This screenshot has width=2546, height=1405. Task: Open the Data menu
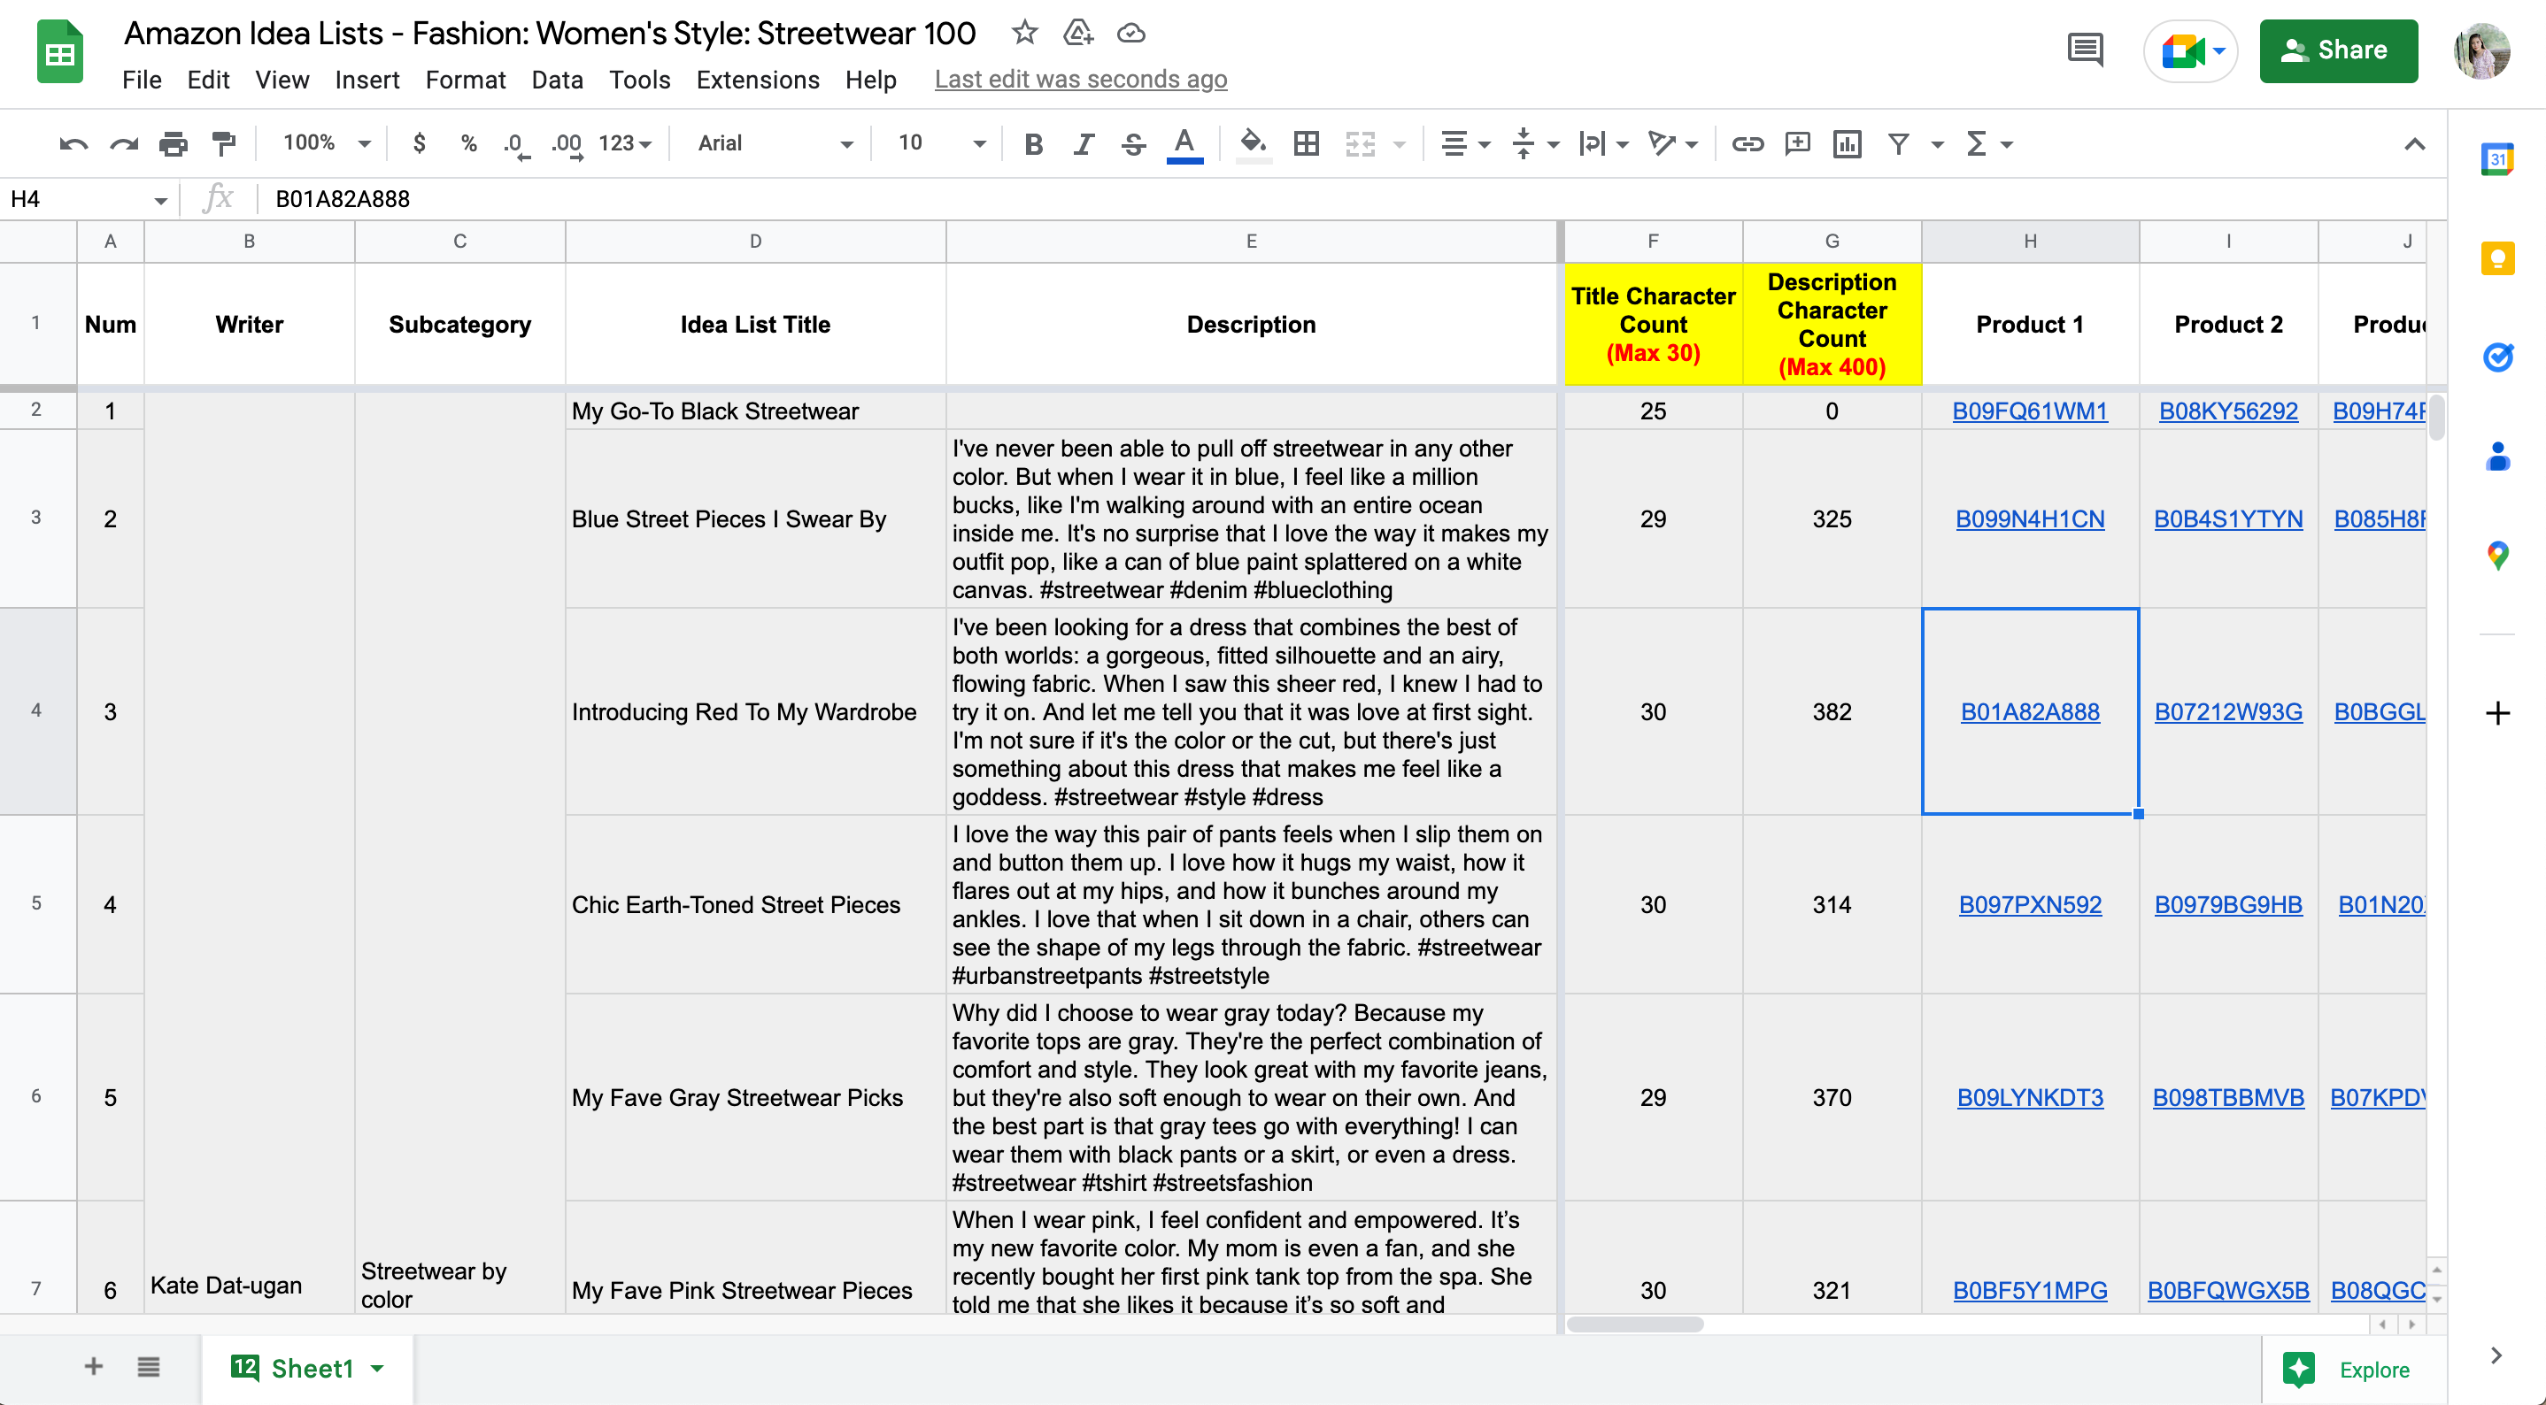tap(557, 79)
